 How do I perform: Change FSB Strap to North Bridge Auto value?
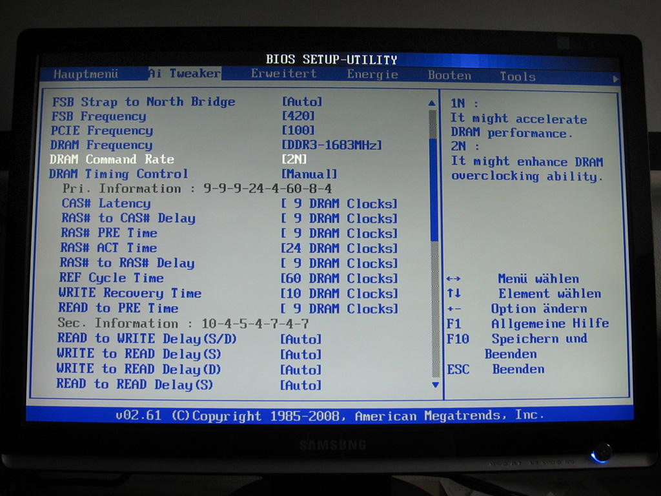pos(302,101)
